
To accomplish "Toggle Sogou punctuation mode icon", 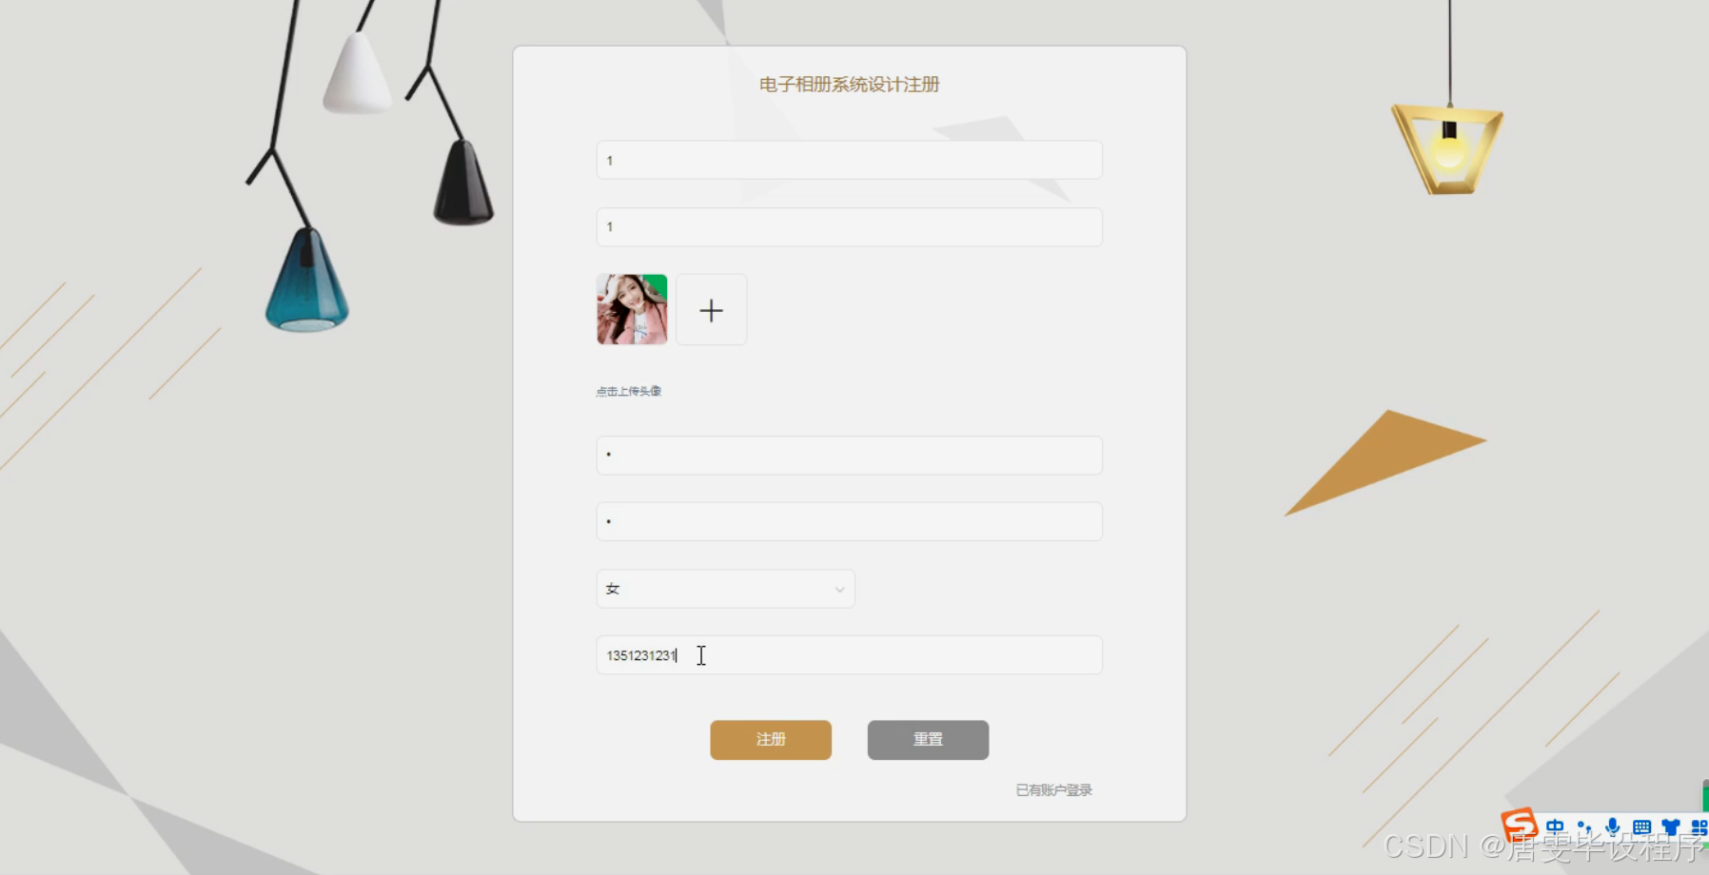I will pos(1584,827).
